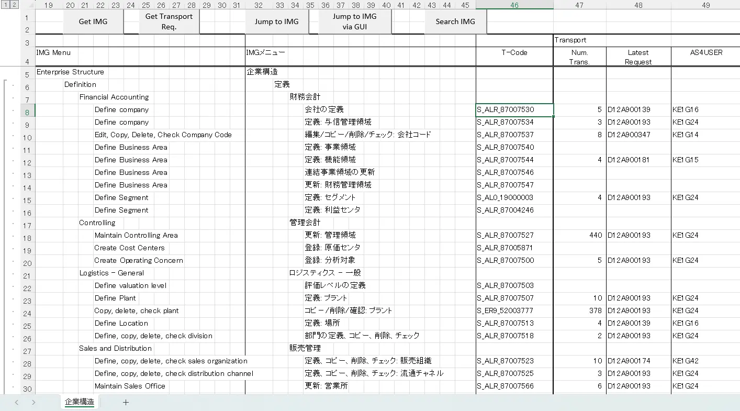
Task: Add a new sheet with plus icon
Action: click(126, 402)
